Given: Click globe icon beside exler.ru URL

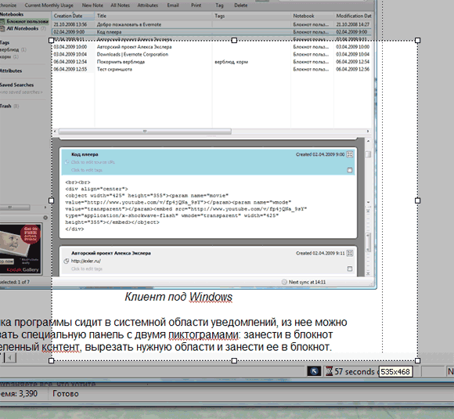Looking at the screenshot, I should (x=67, y=261).
